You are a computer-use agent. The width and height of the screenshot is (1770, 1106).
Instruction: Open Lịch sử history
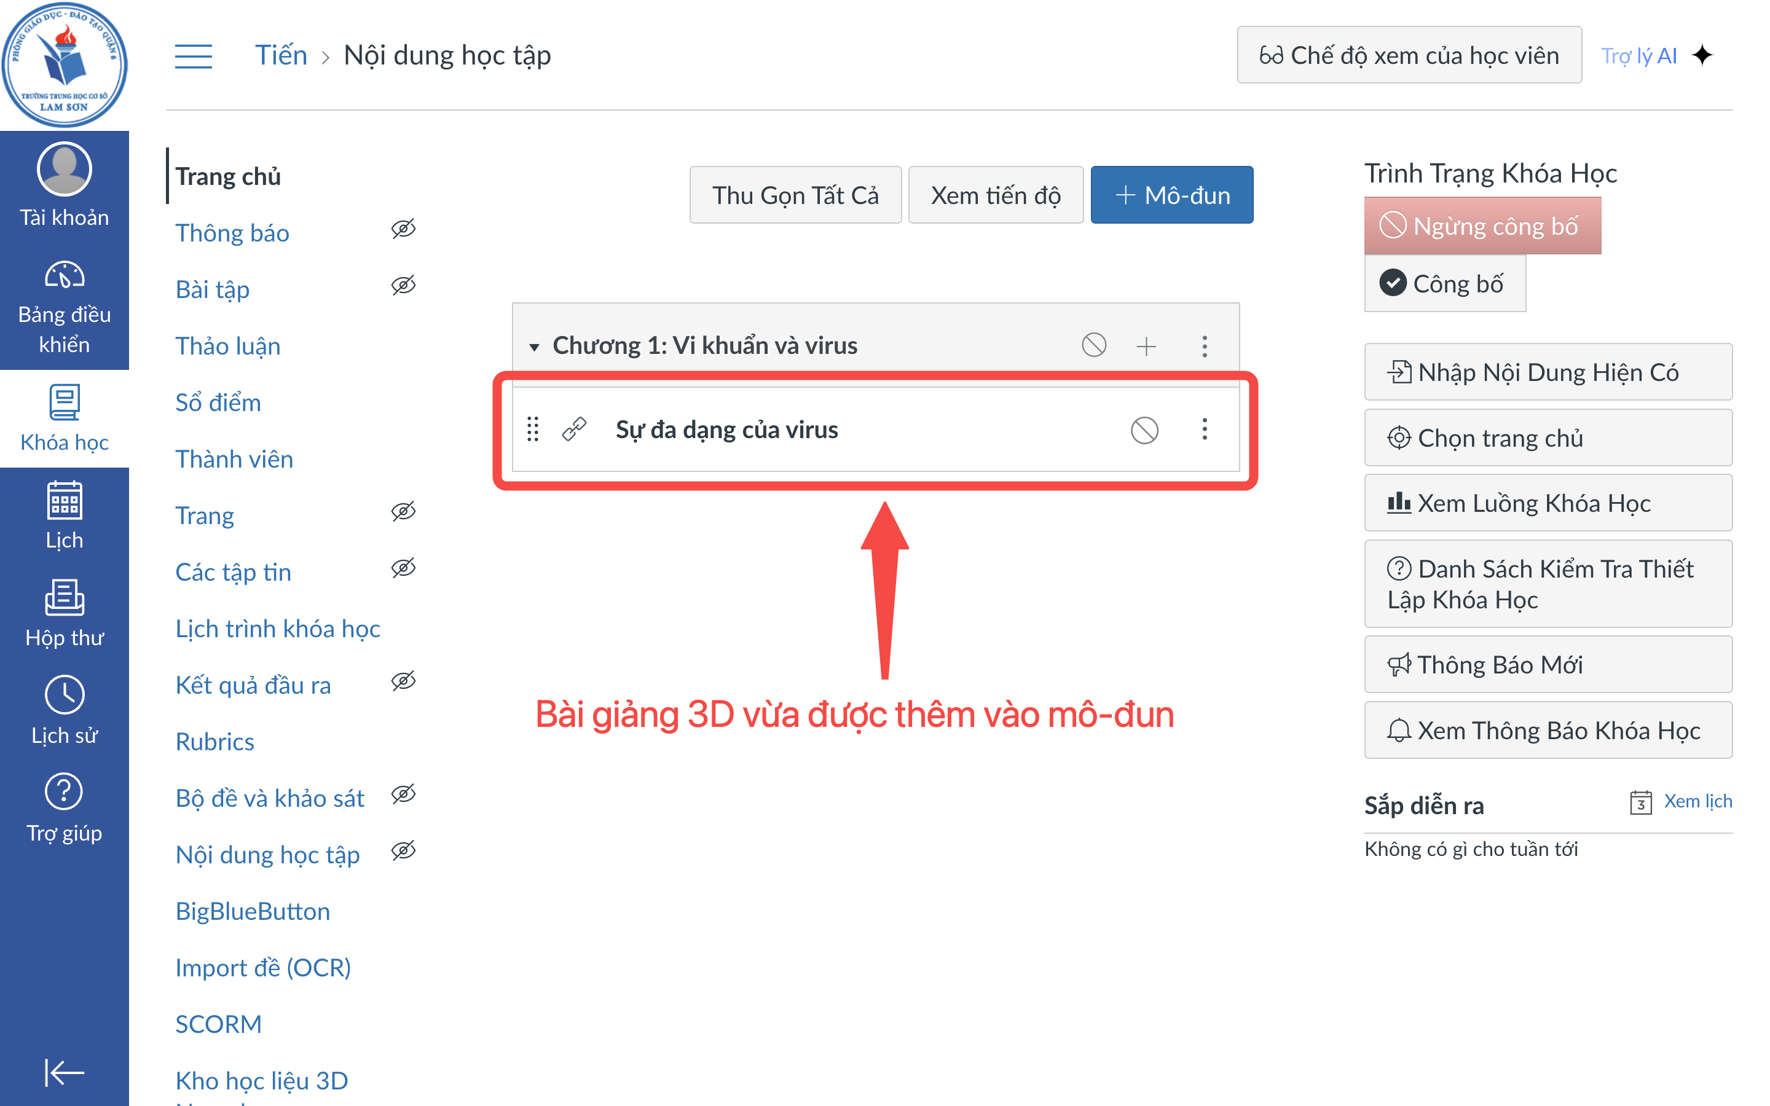click(65, 710)
